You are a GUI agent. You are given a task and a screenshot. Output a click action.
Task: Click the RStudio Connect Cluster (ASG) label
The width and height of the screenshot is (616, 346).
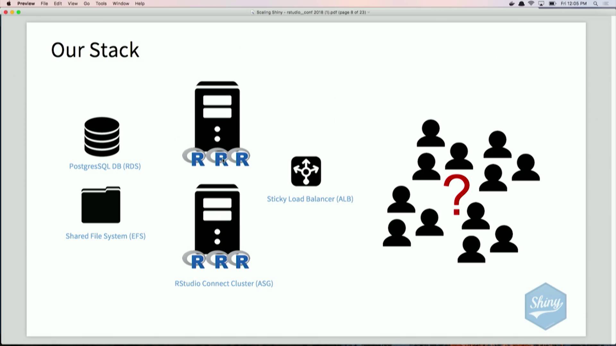[x=224, y=284]
